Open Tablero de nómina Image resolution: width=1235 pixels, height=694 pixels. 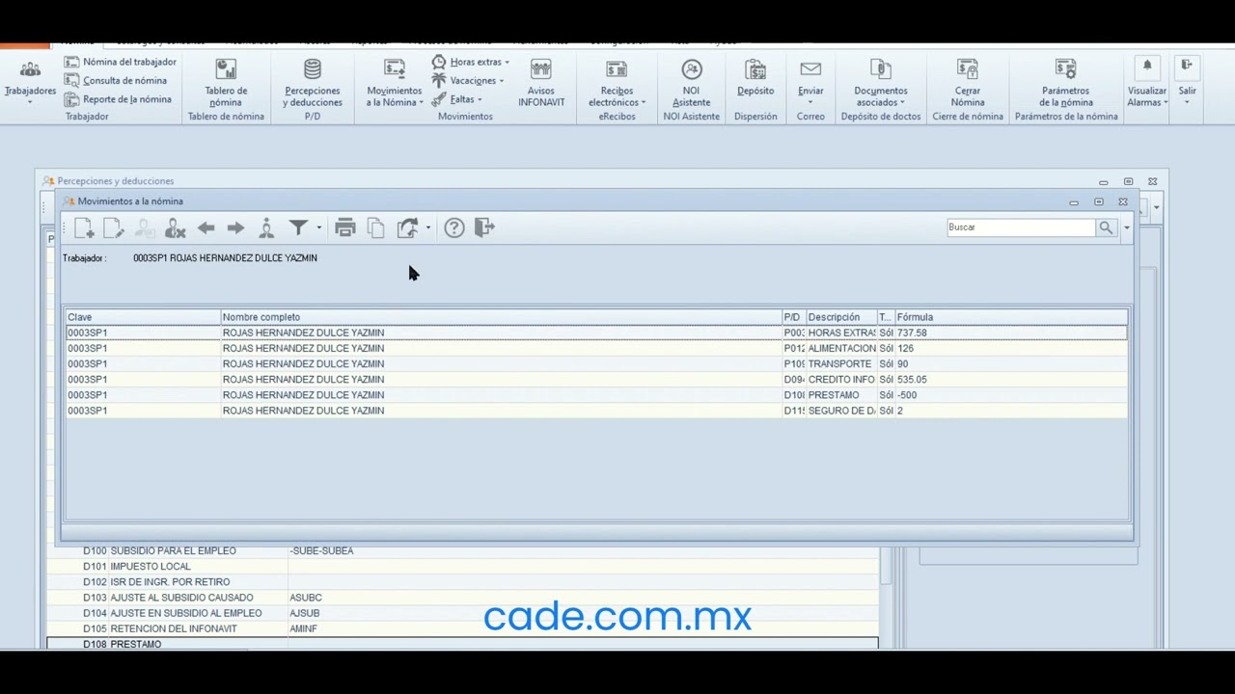click(x=226, y=82)
